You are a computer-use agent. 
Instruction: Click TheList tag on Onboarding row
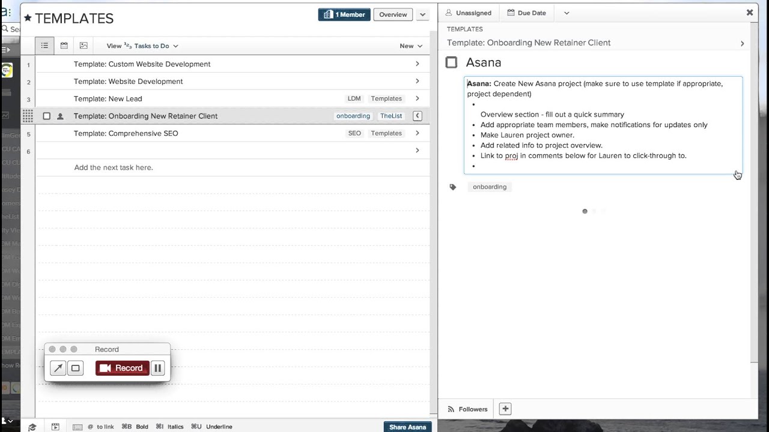tap(391, 116)
